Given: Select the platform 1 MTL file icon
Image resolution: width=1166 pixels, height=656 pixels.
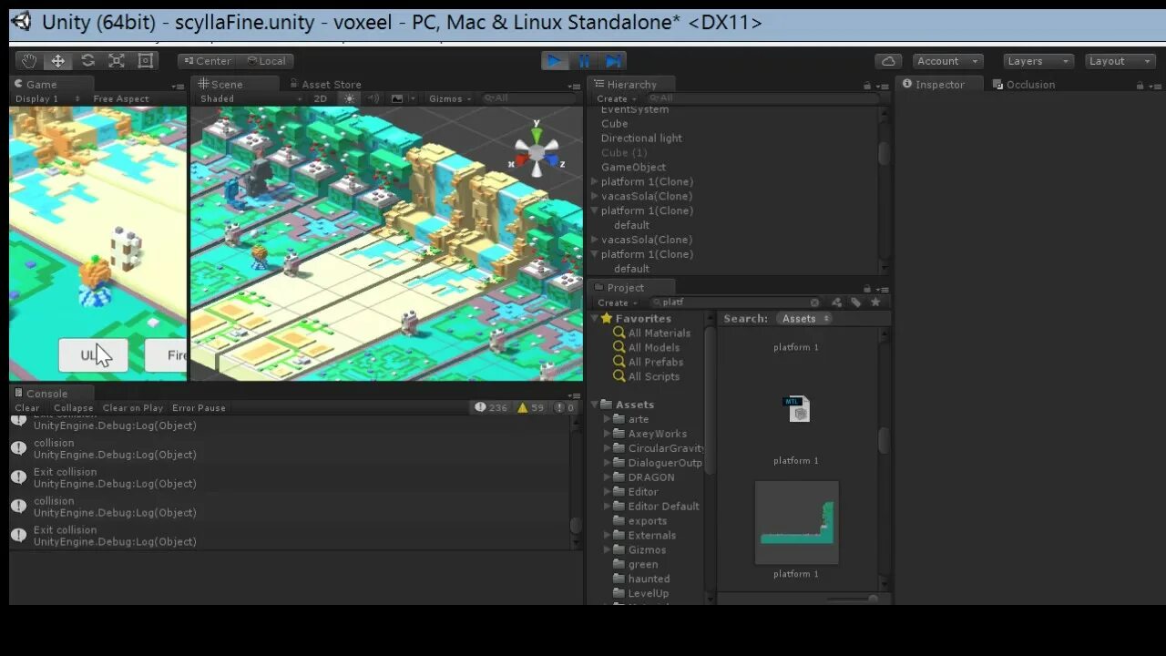Looking at the screenshot, I should (798, 409).
